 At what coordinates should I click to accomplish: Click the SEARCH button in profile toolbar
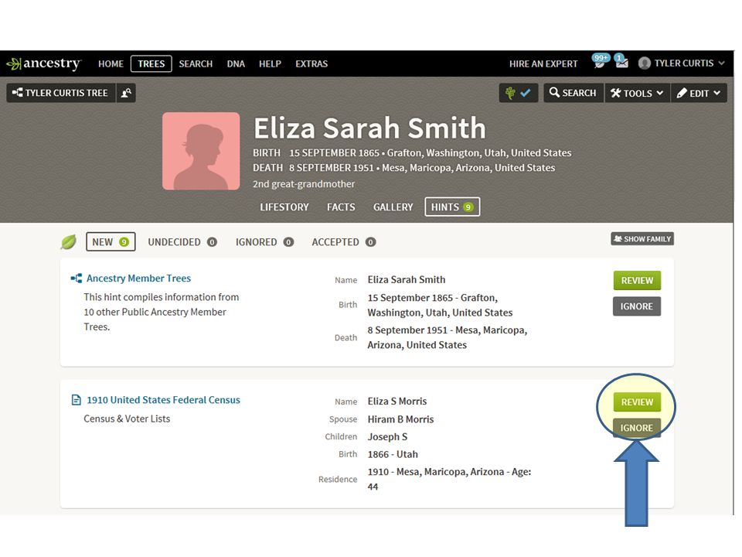pos(573,93)
